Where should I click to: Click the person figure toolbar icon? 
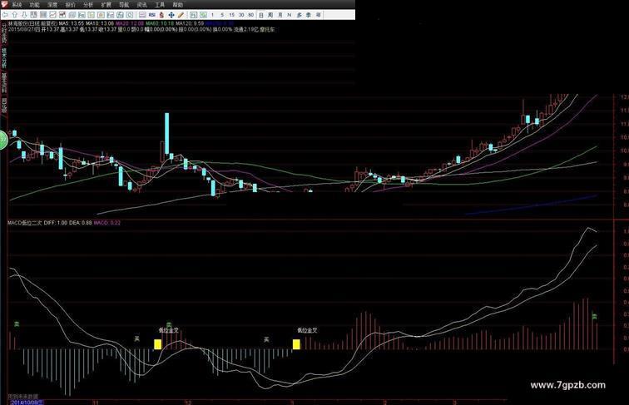coord(161,15)
